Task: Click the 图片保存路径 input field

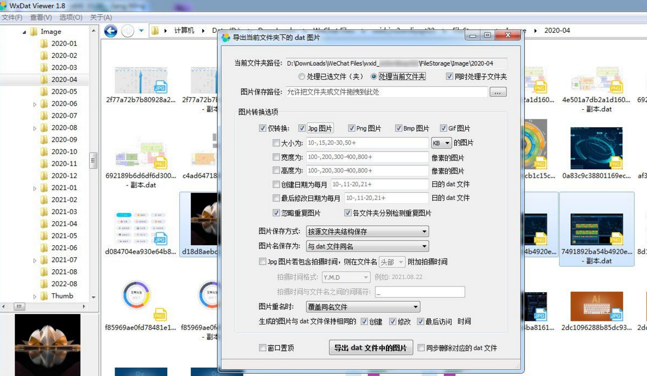Action: [x=387, y=92]
